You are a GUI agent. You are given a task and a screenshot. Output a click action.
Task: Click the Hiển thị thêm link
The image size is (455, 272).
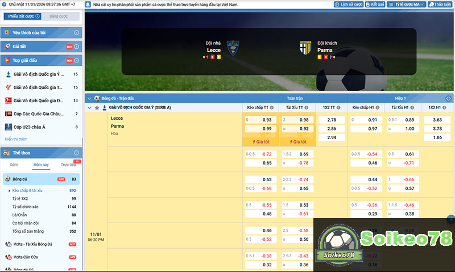(16, 139)
